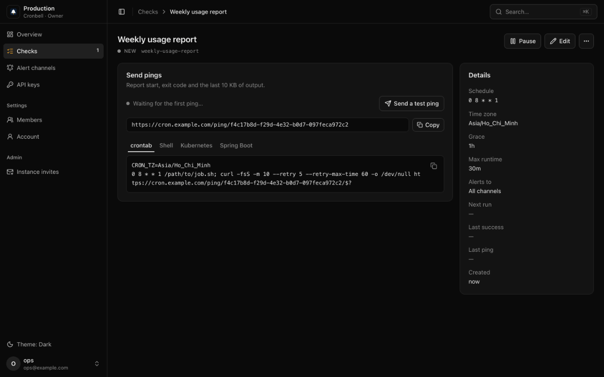604x377 pixels.
Task: Click the Cronbell bell logo
Action: click(x=13, y=12)
